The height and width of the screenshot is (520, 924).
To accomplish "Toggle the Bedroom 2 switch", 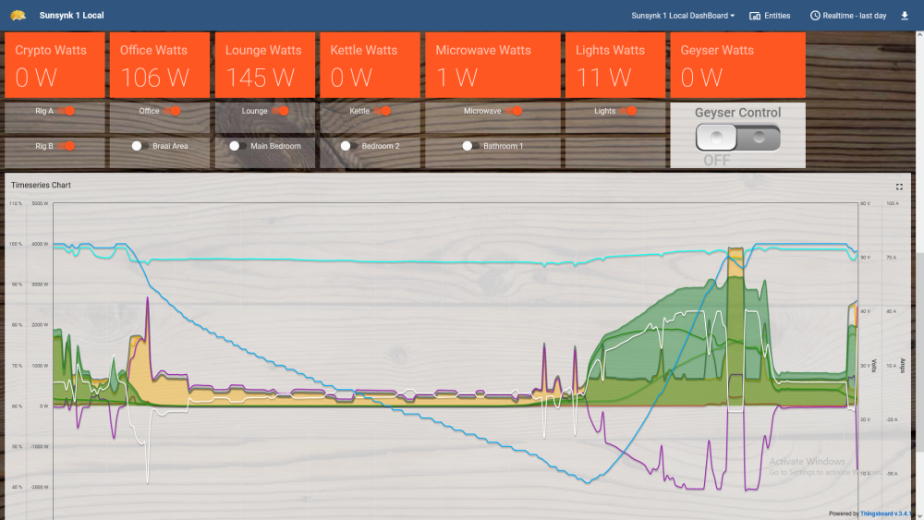I will (x=348, y=146).
